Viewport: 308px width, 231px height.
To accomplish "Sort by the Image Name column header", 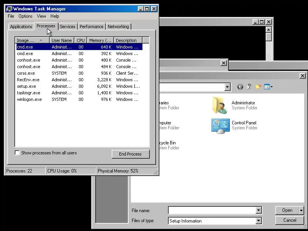I will [32, 40].
